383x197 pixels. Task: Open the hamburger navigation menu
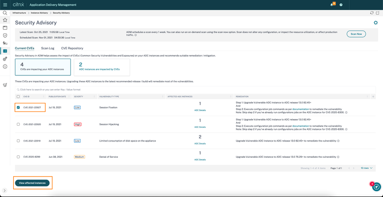[5, 5]
